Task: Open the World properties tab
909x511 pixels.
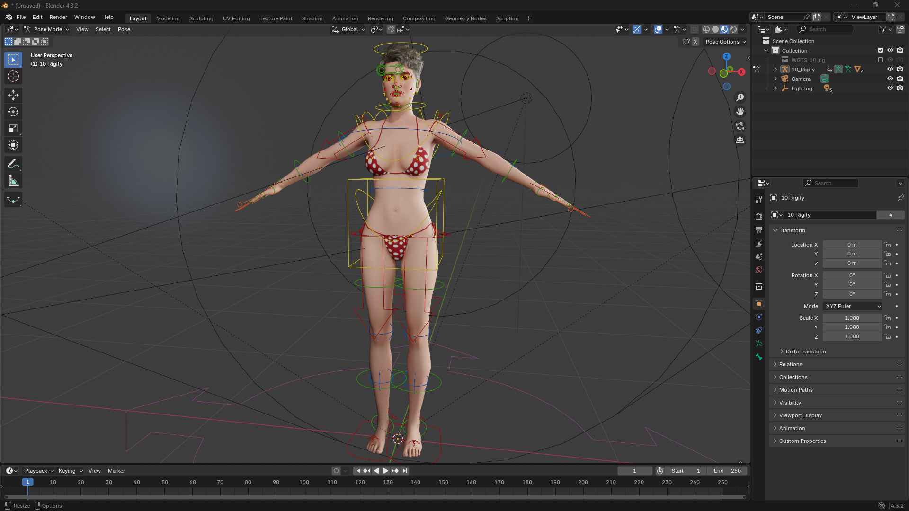Action: (x=759, y=269)
